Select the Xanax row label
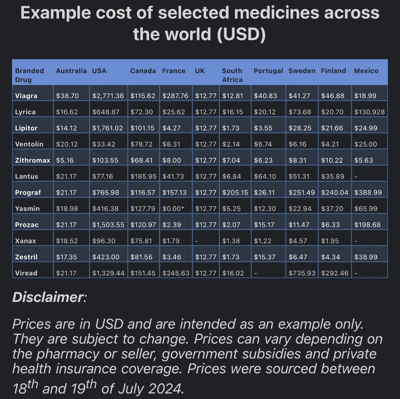The width and height of the screenshot is (400, 399). 26,241
